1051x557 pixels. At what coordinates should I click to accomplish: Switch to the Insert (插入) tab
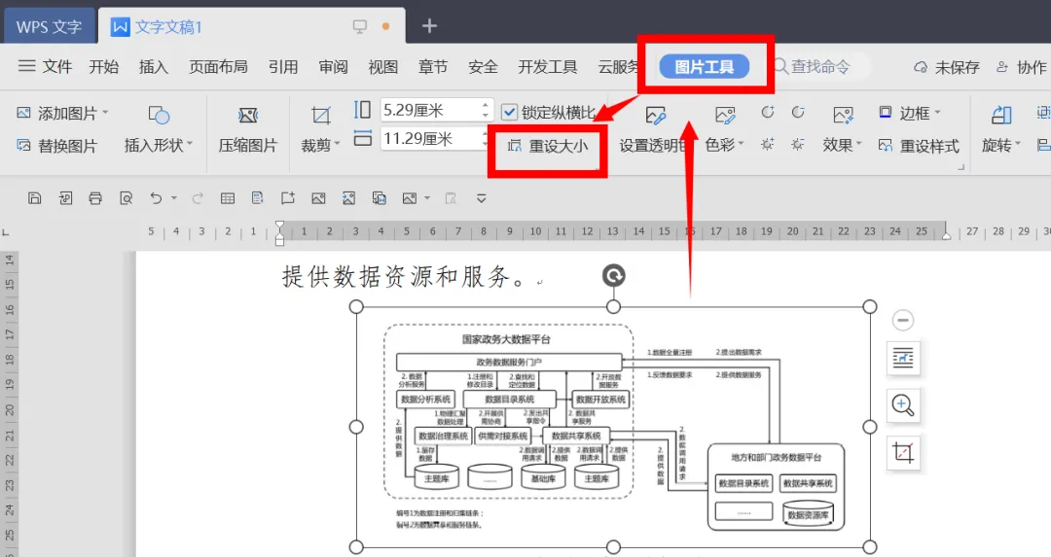pos(154,66)
